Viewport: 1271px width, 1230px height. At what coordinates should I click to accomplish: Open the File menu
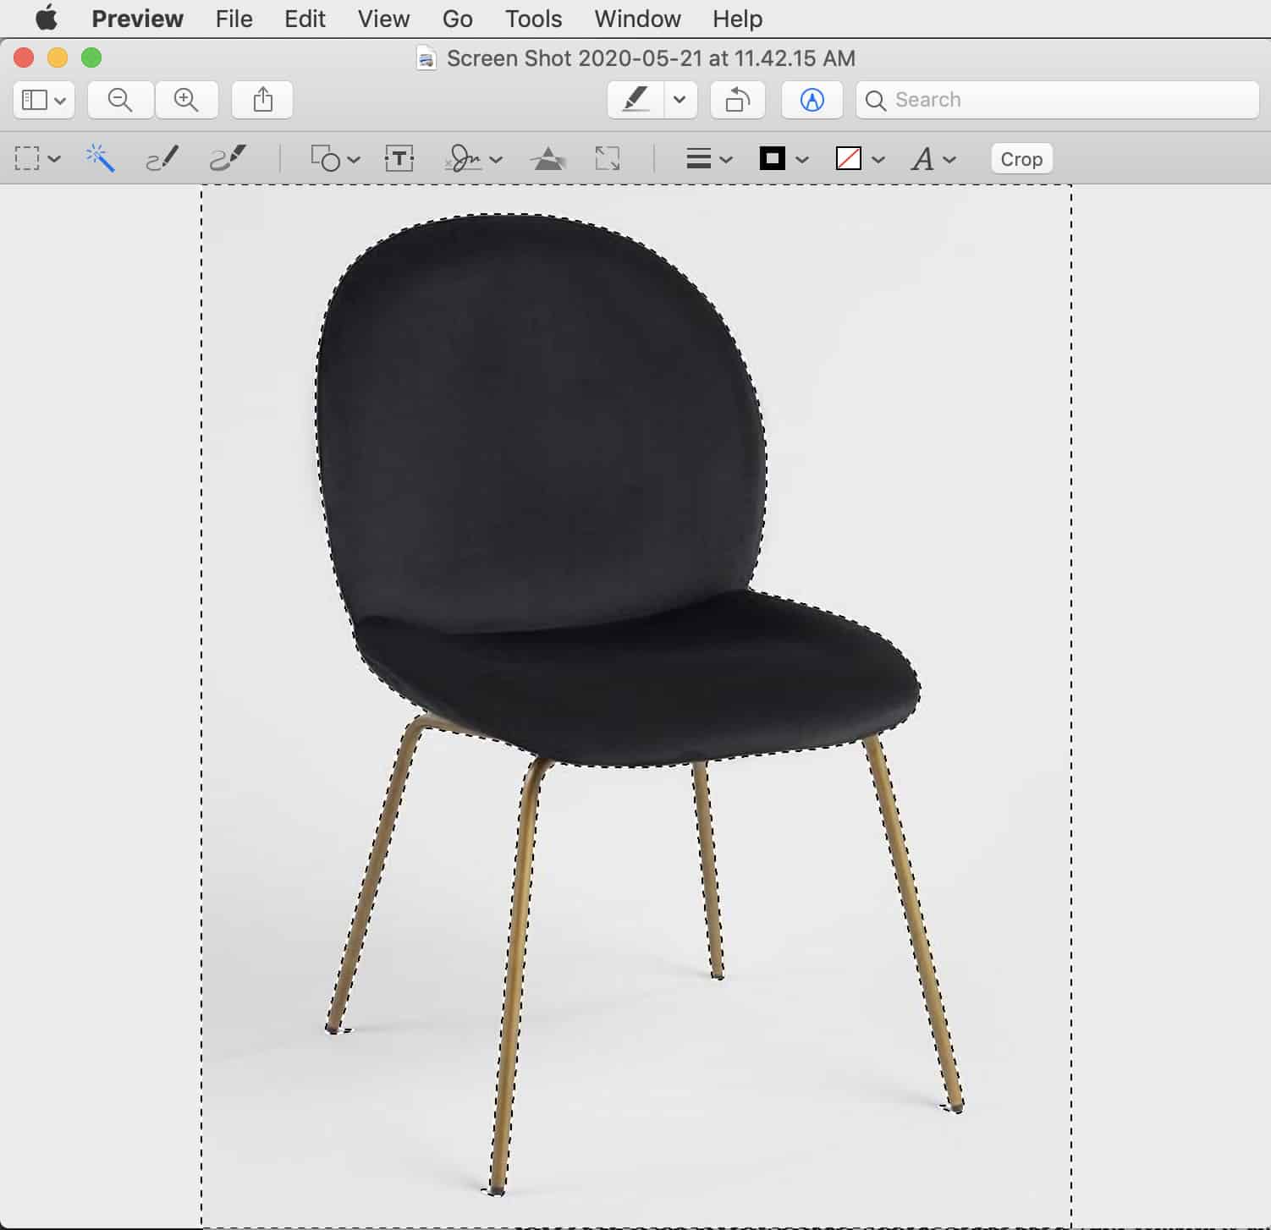pyautogui.click(x=234, y=18)
